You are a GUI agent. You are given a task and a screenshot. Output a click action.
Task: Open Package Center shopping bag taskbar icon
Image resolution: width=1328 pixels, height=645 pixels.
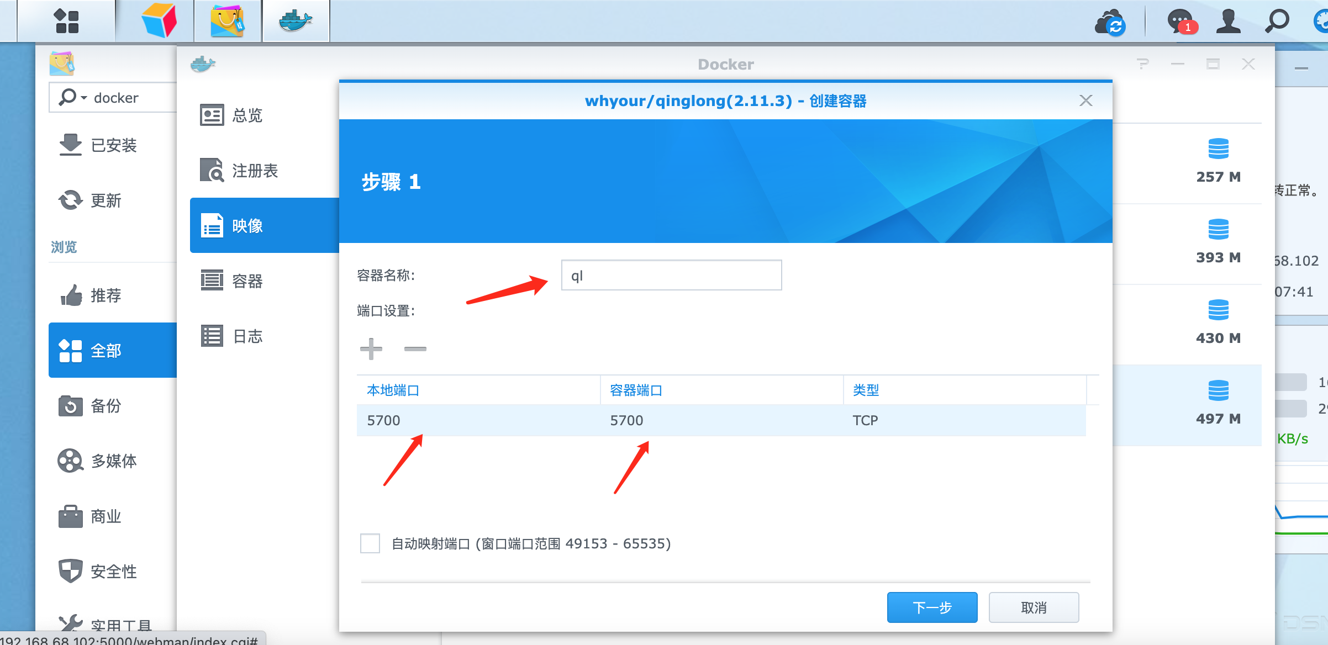point(227,21)
